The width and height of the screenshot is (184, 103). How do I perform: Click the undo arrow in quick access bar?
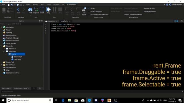tap(12, 5)
